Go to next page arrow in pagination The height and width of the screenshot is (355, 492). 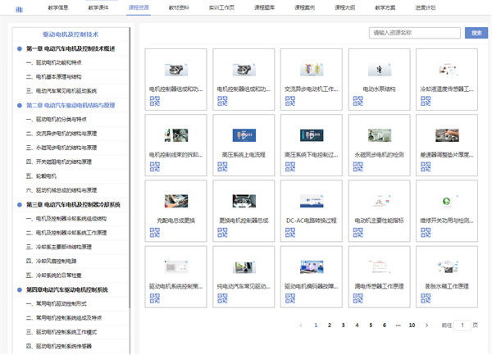(426, 325)
